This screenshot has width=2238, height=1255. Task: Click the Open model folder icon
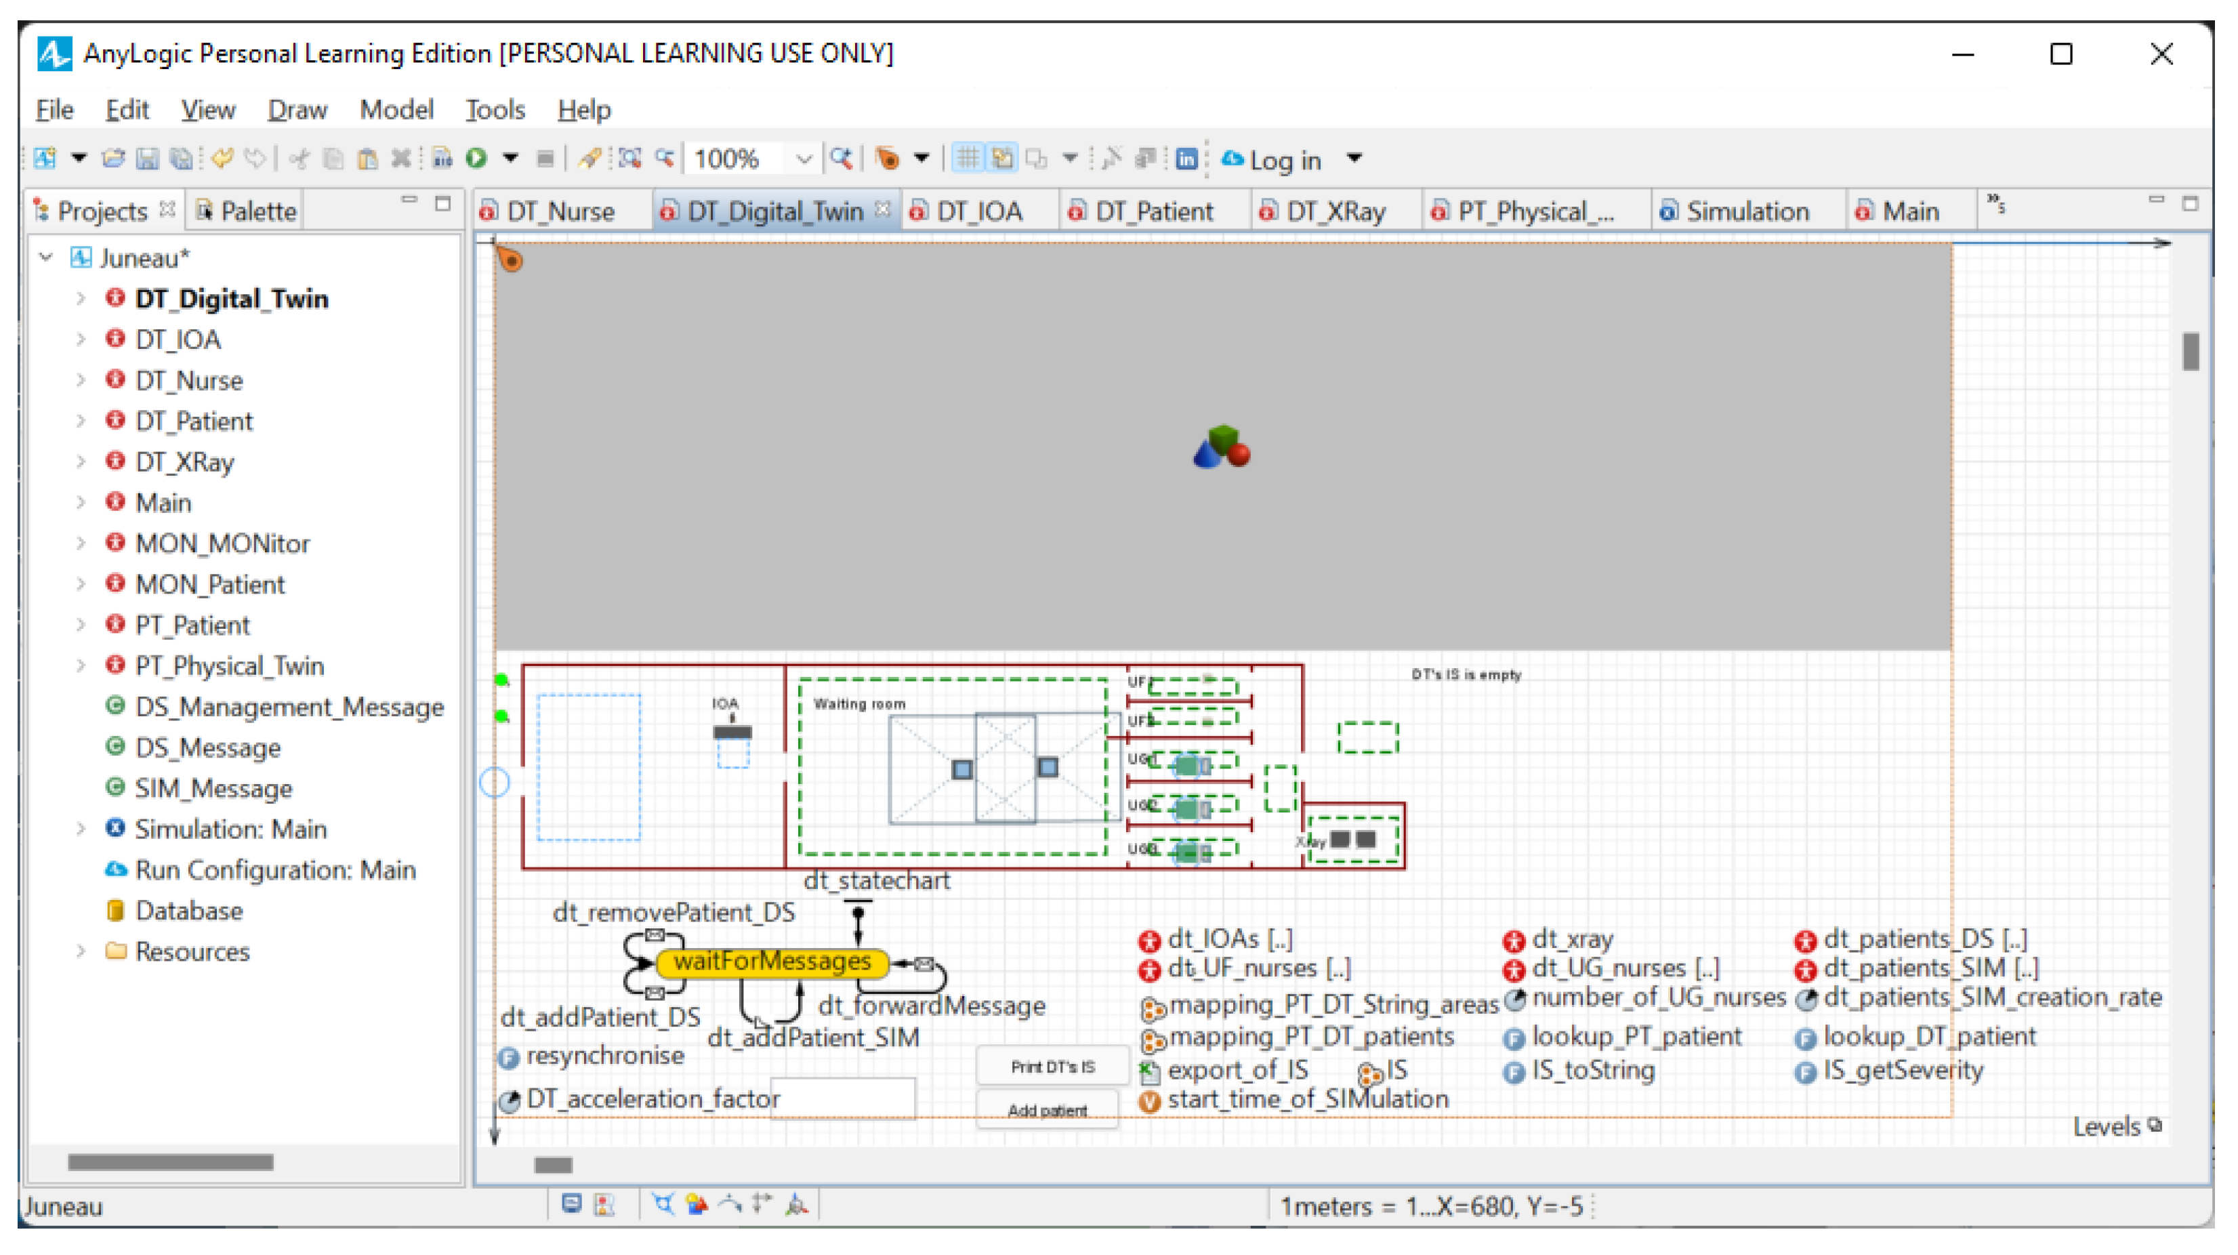113,158
